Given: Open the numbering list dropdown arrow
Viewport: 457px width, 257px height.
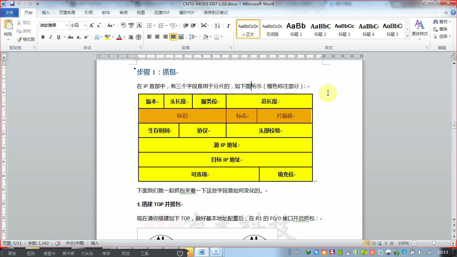Looking at the screenshot, I should click(166, 25).
